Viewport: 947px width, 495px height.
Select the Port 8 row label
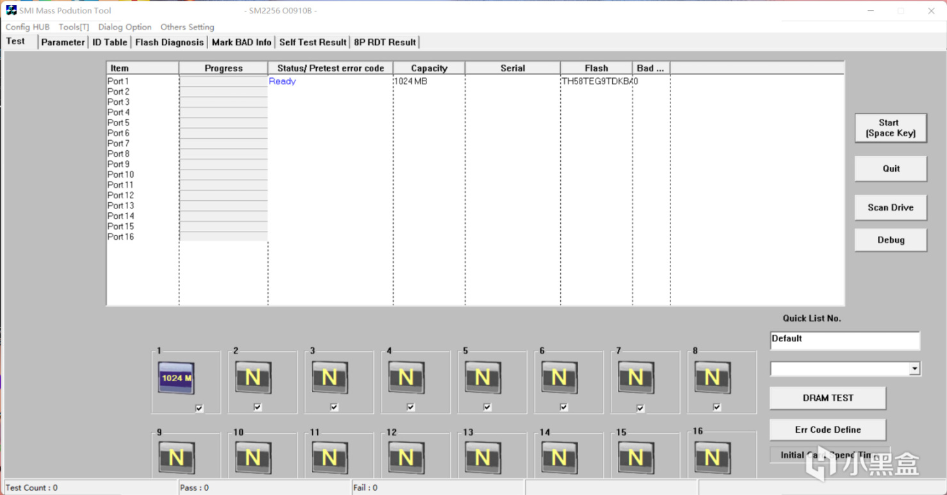point(118,153)
